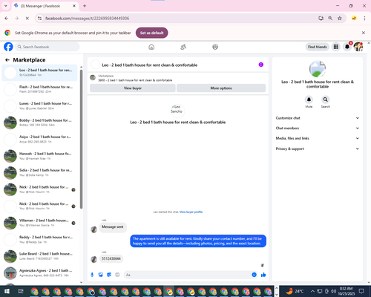Screen dimensions: 371x297
Task: Open the Windows notification center
Action: [361, 291]
